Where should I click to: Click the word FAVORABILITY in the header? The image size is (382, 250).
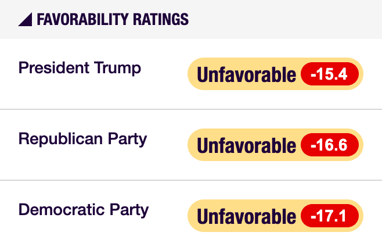pyautogui.click(x=82, y=19)
